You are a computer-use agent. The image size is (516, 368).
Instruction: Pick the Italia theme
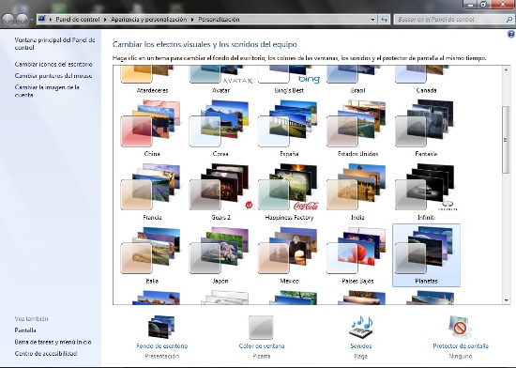152,255
